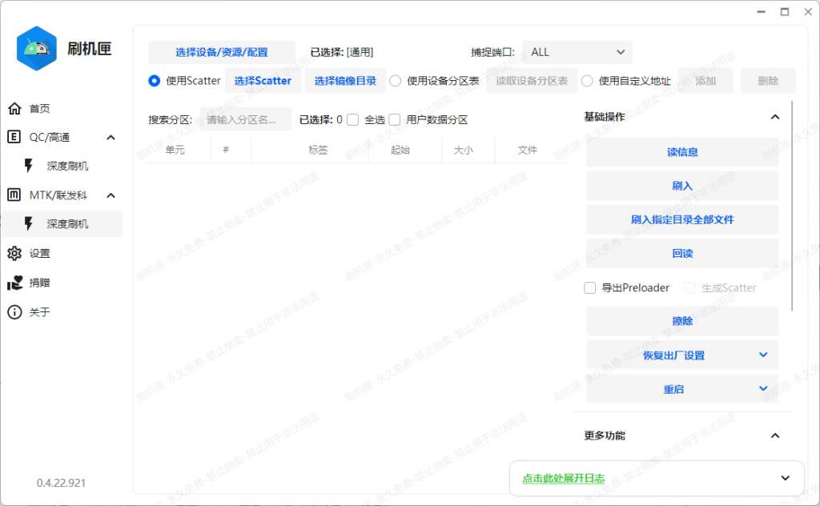Screen dimensions: 820x506
Task: Open the 捕捉端口 ALL dropdown
Action: 577,51
